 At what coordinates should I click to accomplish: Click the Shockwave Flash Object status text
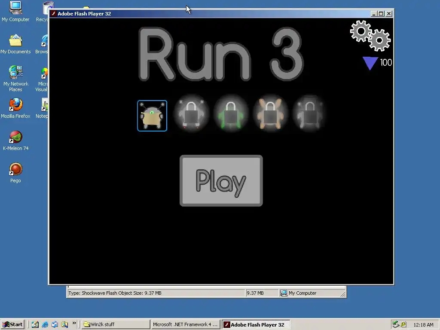115,293
